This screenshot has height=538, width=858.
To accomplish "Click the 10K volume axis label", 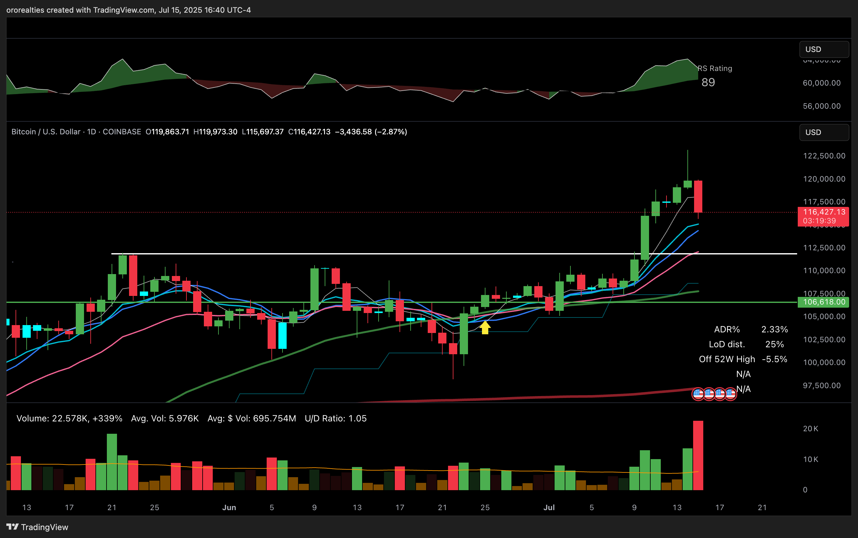I will coord(811,459).
